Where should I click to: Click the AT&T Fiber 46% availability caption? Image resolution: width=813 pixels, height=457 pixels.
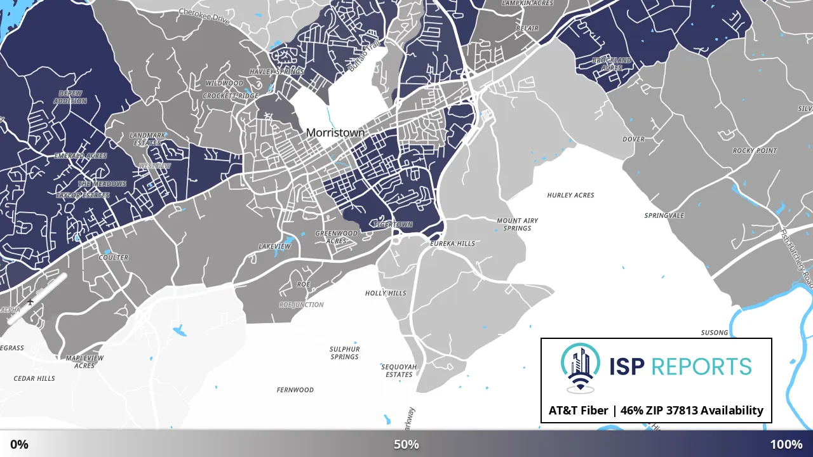(x=656, y=411)
